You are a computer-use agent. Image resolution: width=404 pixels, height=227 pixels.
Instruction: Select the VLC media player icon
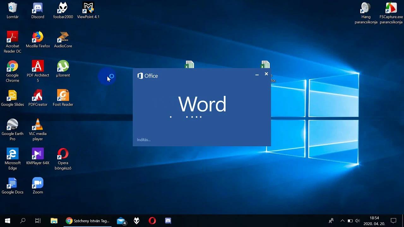(x=38, y=130)
